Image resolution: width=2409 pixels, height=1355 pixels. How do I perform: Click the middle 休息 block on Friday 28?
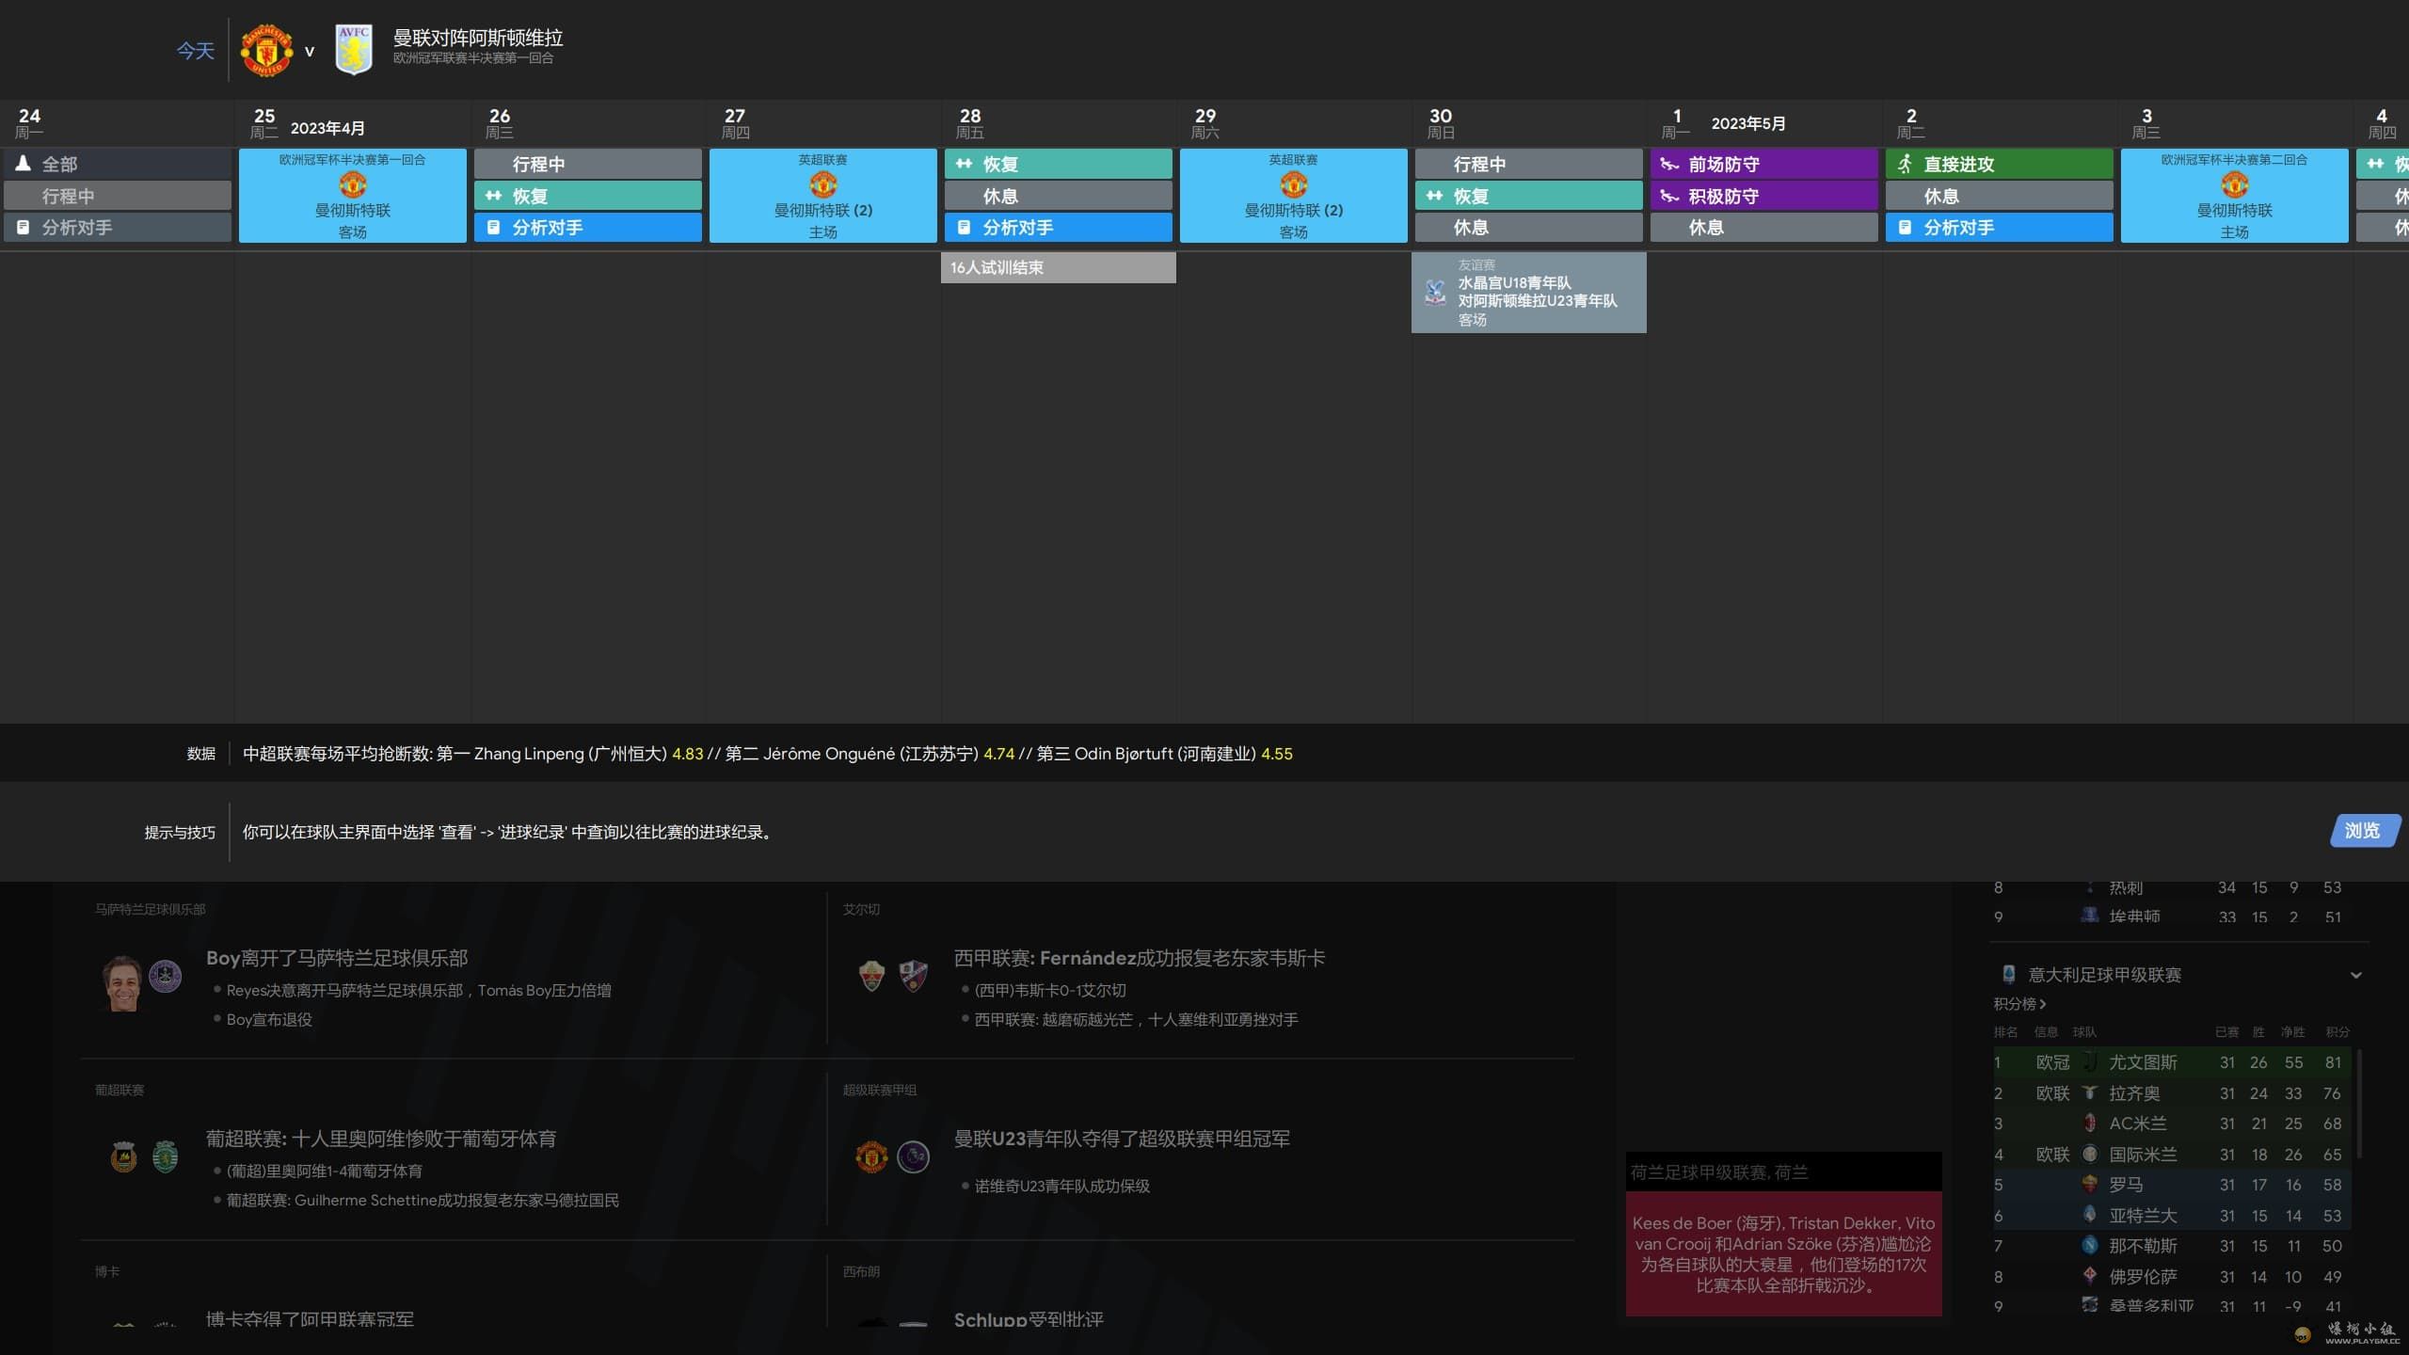click(x=1059, y=196)
